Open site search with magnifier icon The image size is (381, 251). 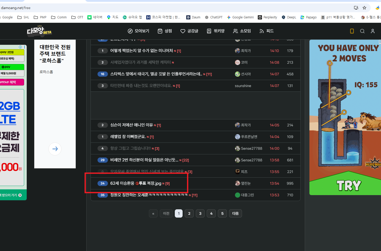(362, 31)
